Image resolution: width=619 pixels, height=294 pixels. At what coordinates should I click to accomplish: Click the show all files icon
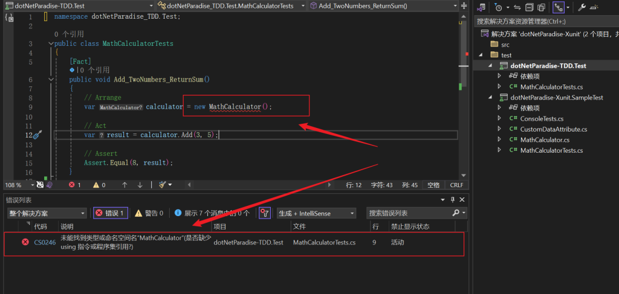point(541,7)
